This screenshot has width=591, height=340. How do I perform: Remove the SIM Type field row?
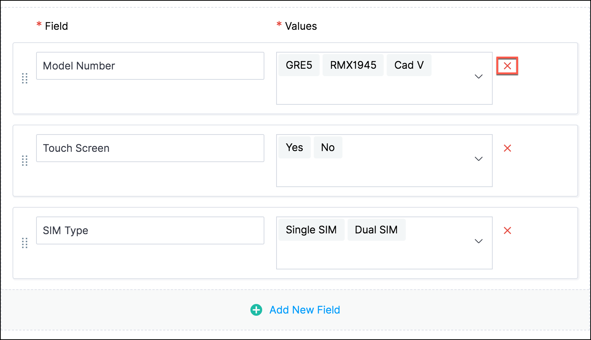tap(507, 230)
